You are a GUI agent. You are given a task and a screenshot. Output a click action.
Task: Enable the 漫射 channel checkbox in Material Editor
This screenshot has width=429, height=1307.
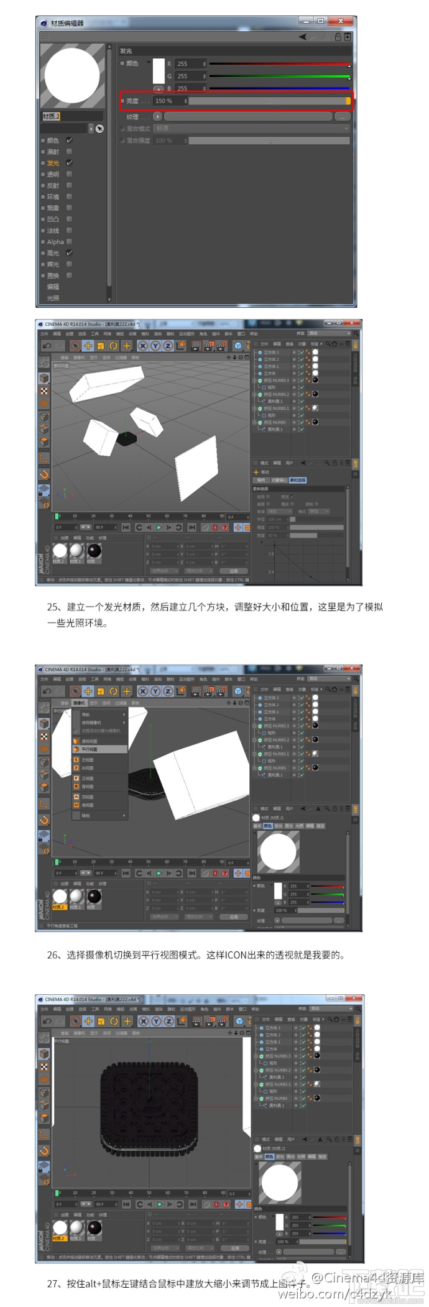(x=69, y=152)
